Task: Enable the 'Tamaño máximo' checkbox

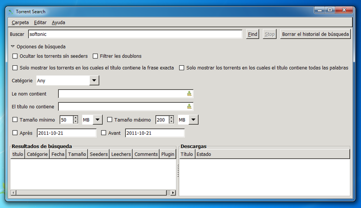Action: 110,120
